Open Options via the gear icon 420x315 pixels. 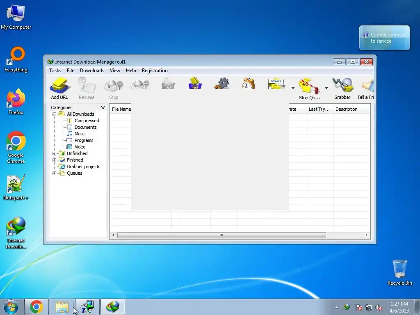point(222,84)
